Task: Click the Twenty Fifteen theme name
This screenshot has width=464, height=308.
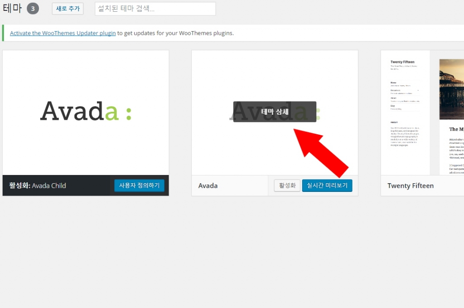Action: tap(411, 186)
